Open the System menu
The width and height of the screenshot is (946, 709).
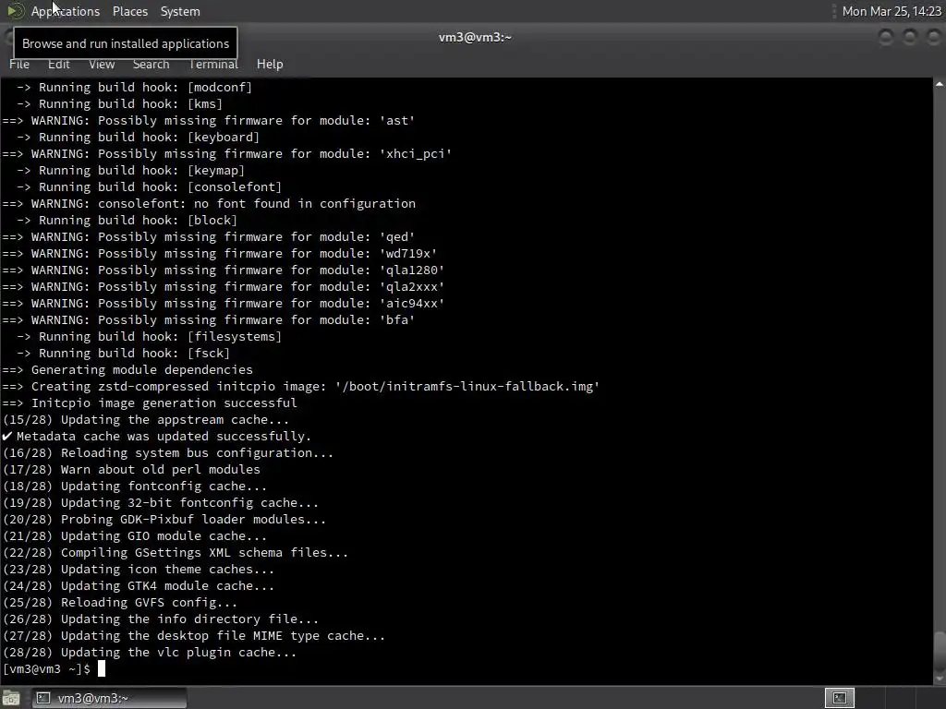pyautogui.click(x=180, y=11)
